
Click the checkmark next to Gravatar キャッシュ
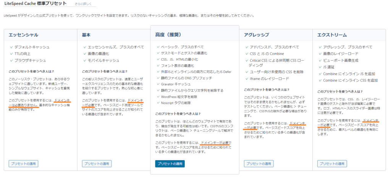click(x=158, y=84)
